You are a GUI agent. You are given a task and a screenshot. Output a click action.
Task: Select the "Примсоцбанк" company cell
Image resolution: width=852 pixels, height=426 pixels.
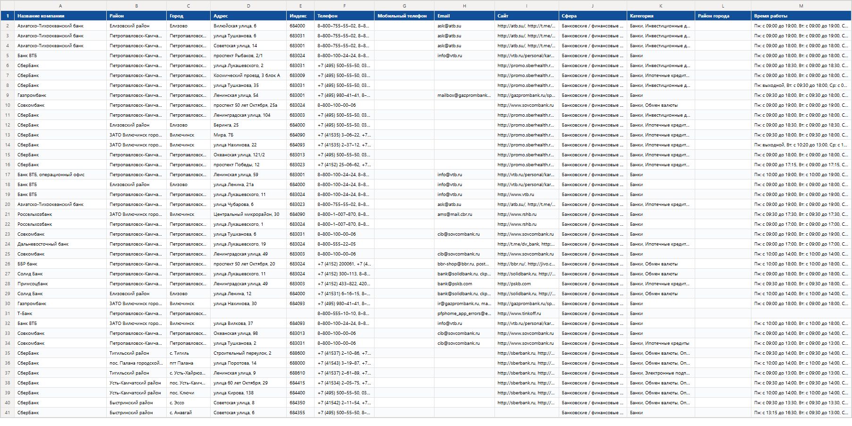(60, 284)
